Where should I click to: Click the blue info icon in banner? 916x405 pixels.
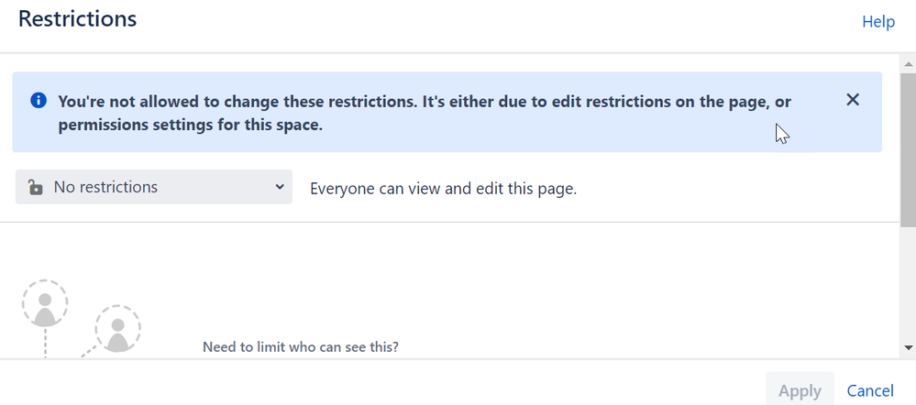38,101
